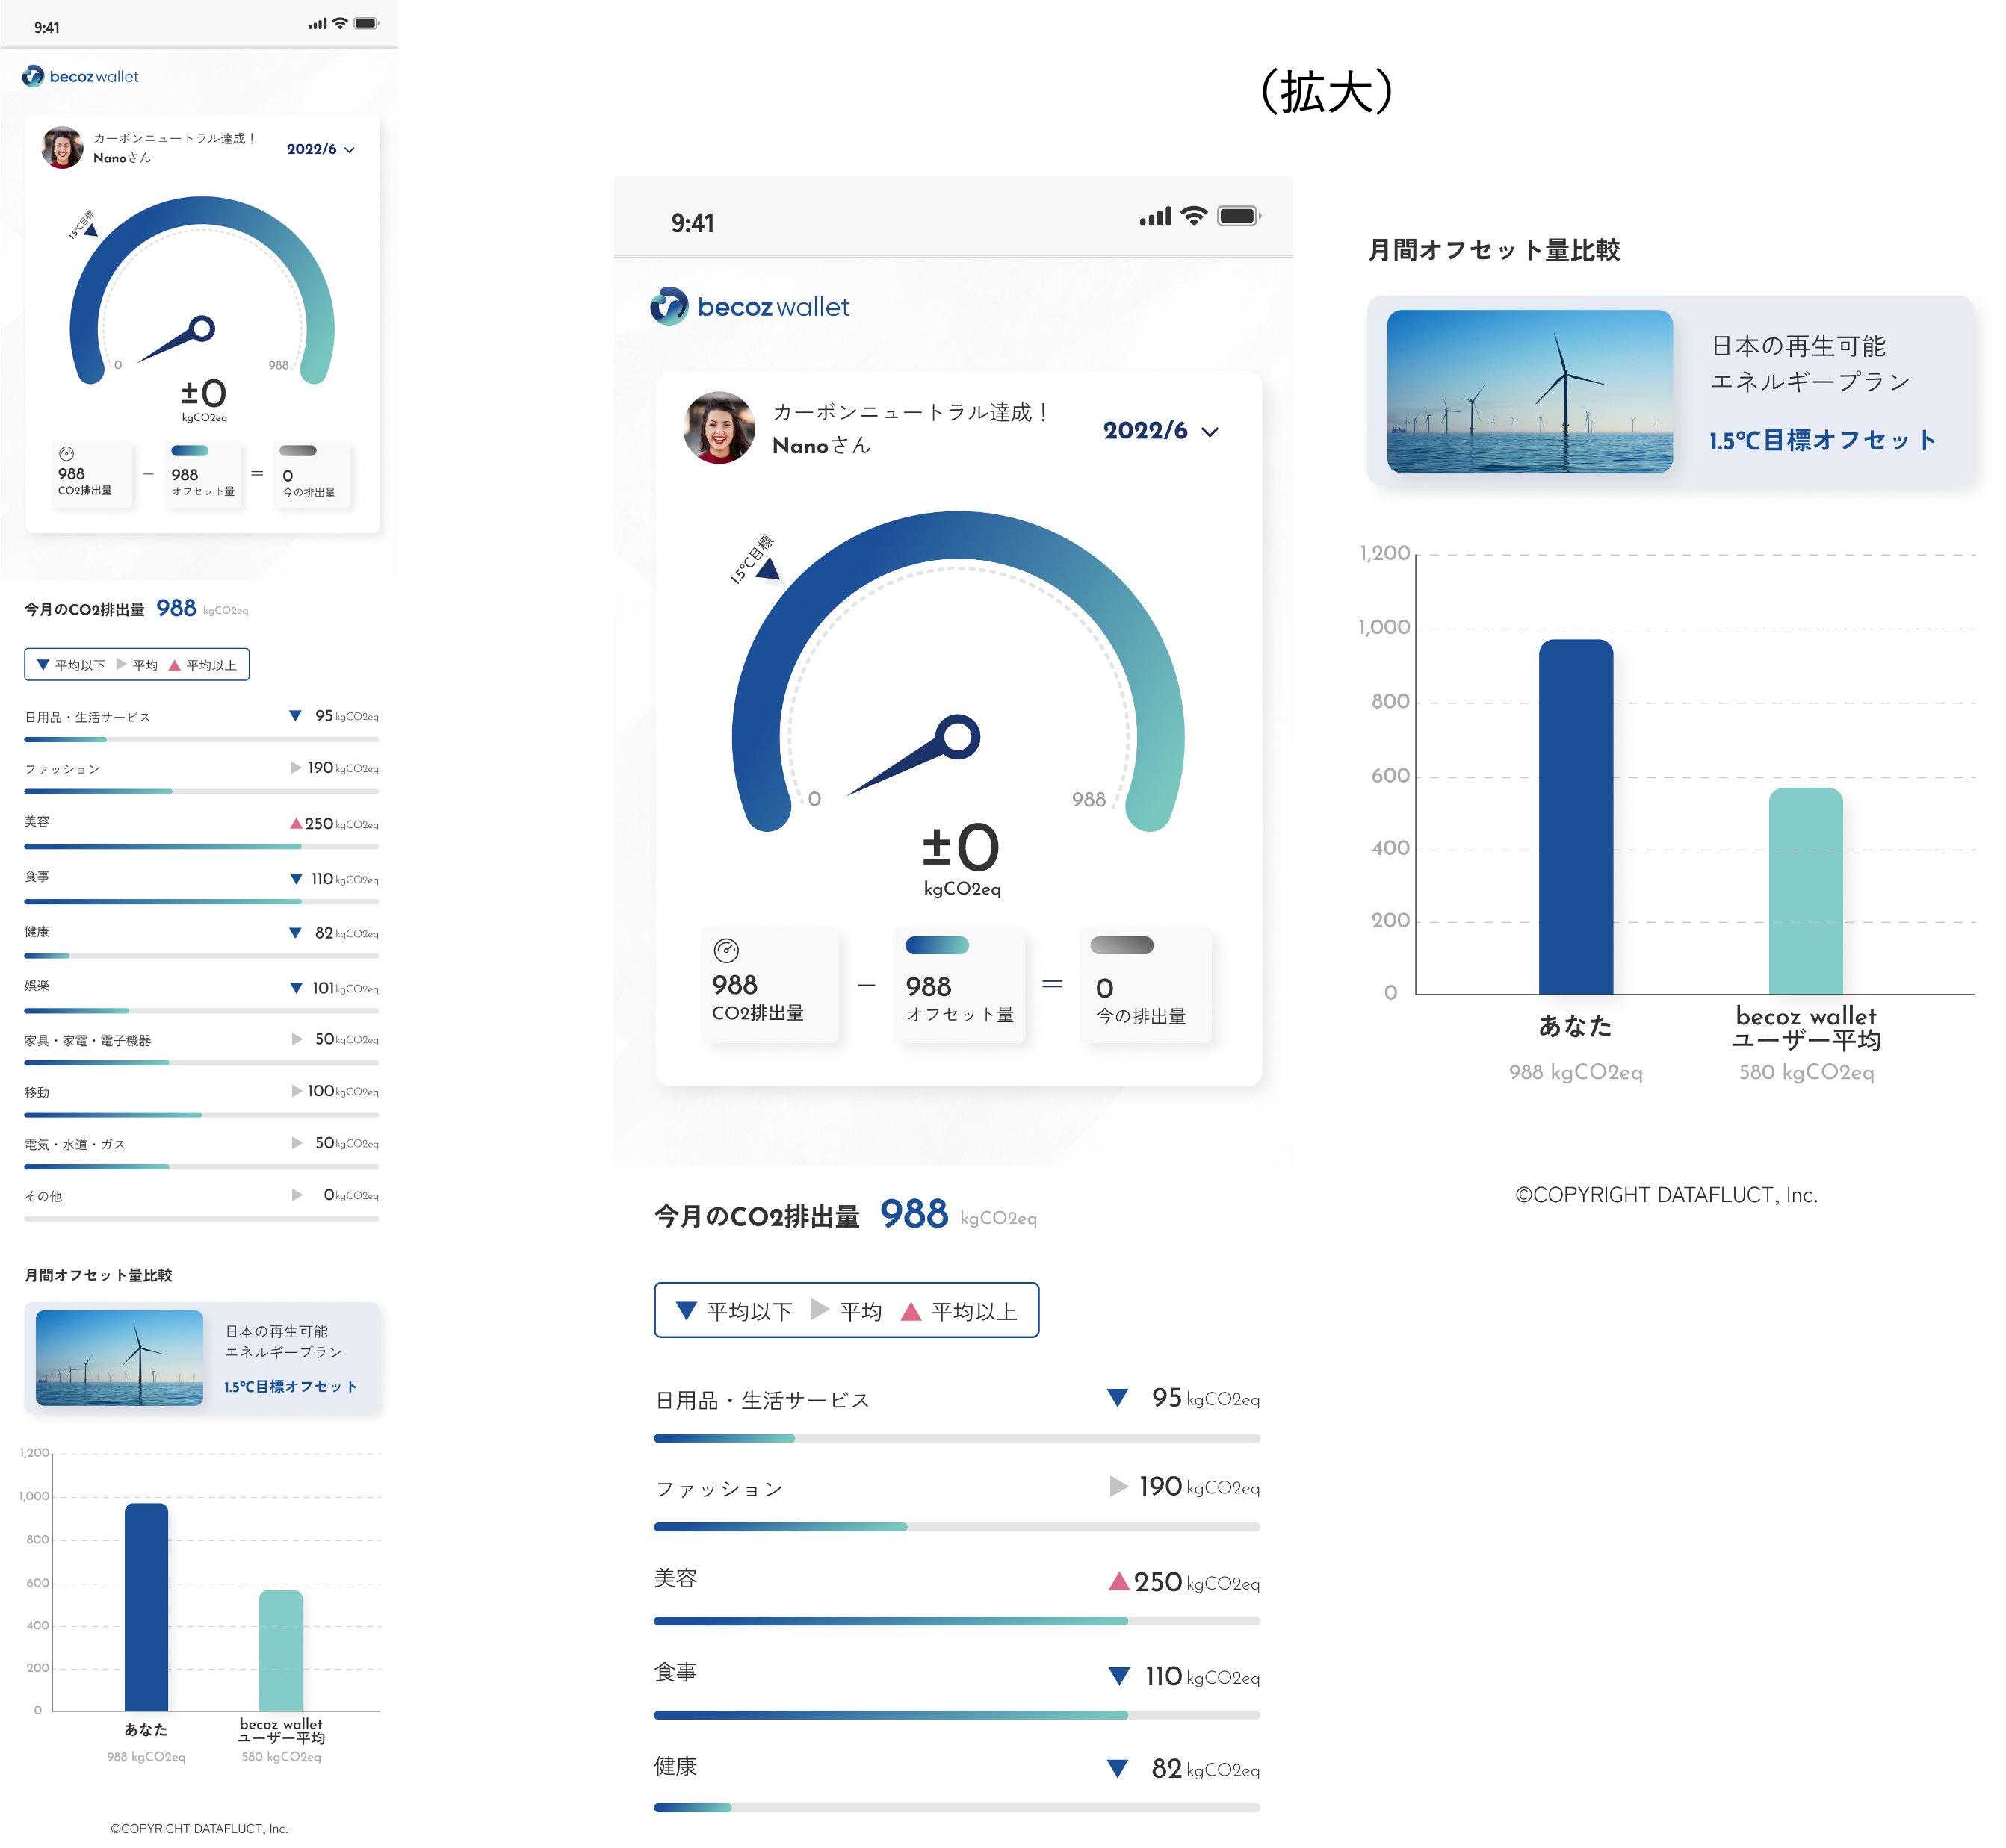Click the 1.5°C目標 triangle marker on large gauge
This screenshot has height=1848, width=2006.
point(767,569)
